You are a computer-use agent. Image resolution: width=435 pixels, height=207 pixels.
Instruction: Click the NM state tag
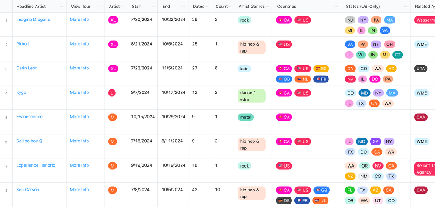[365, 176]
